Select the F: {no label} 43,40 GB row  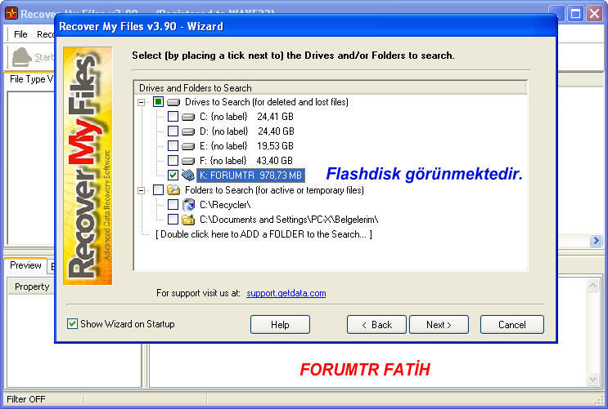(246, 161)
